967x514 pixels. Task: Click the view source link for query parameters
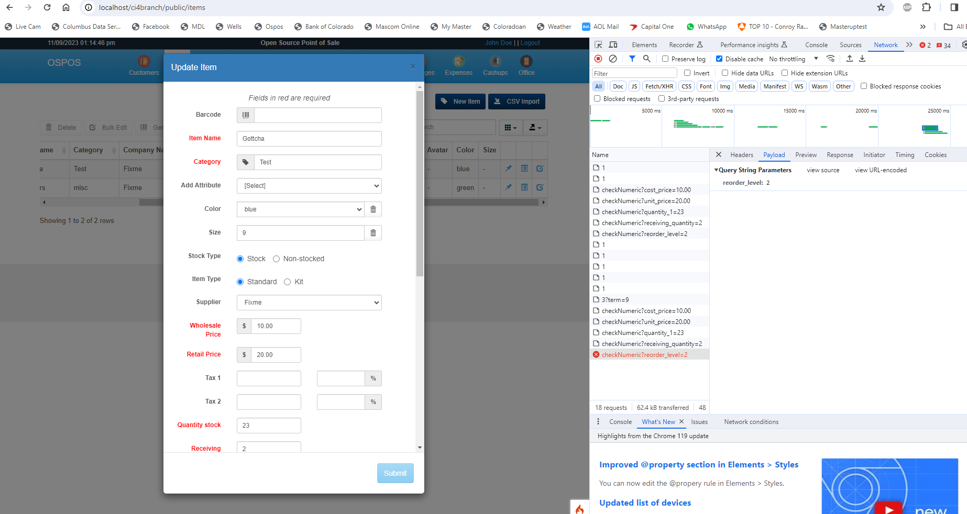823,170
